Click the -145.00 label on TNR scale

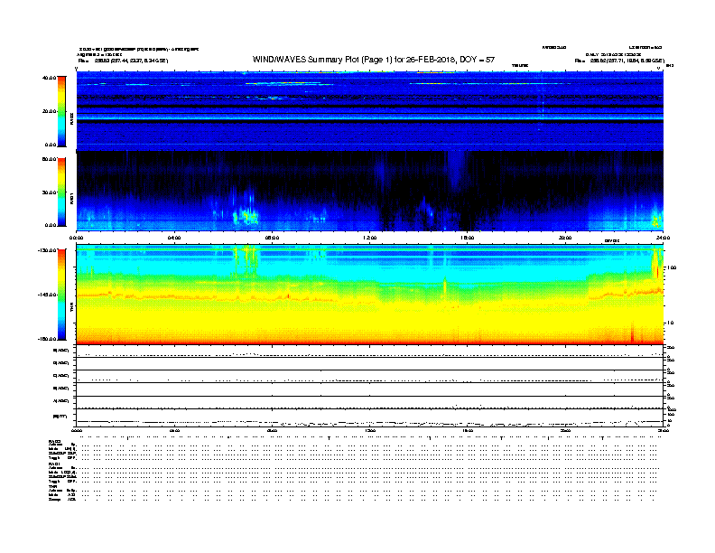[47, 295]
